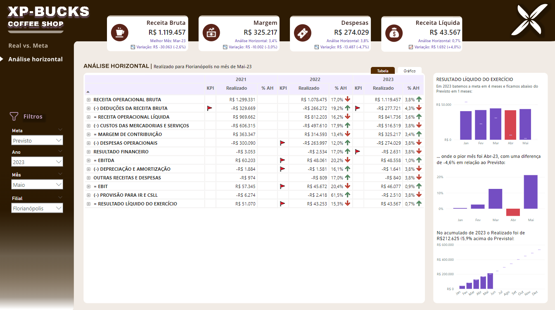Click the money bag icon on Receita Líquida card
The width and height of the screenshot is (555, 310).
[394, 33]
